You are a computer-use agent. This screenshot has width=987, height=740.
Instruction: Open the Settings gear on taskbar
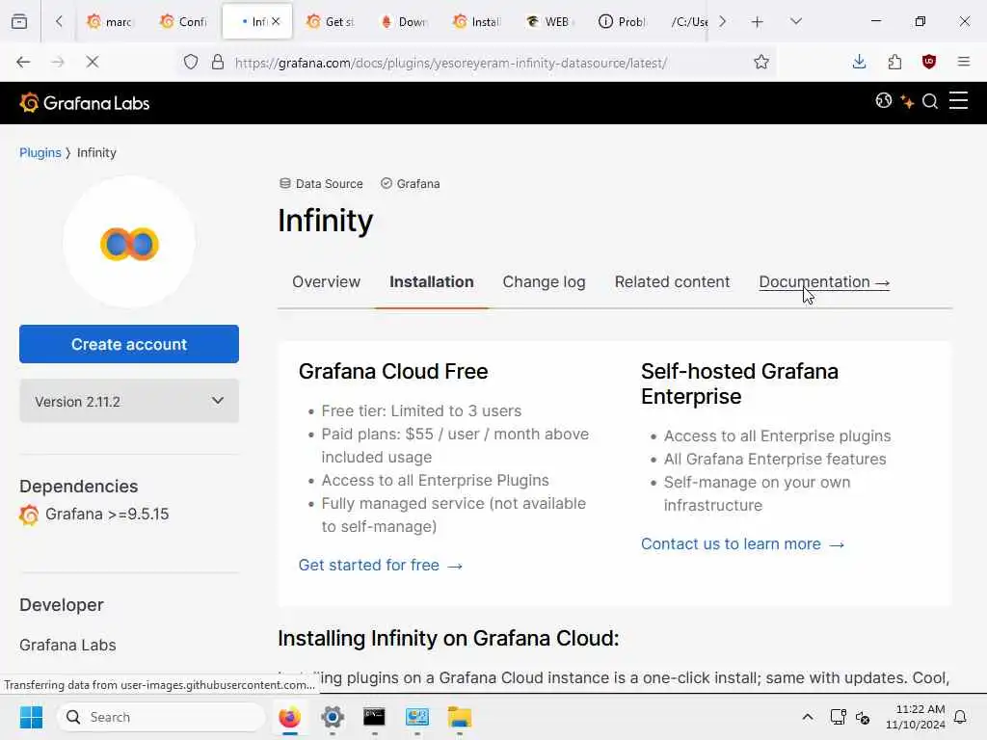333,717
